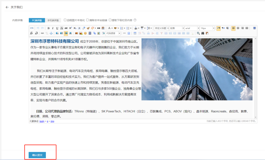Insert a map
The width and height of the screenshot is (265, 160).
[x=99, y=33]
